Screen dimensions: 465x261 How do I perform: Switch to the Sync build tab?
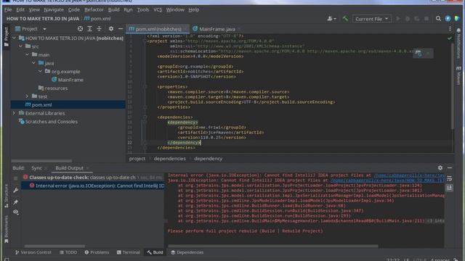tap(37, 168)
